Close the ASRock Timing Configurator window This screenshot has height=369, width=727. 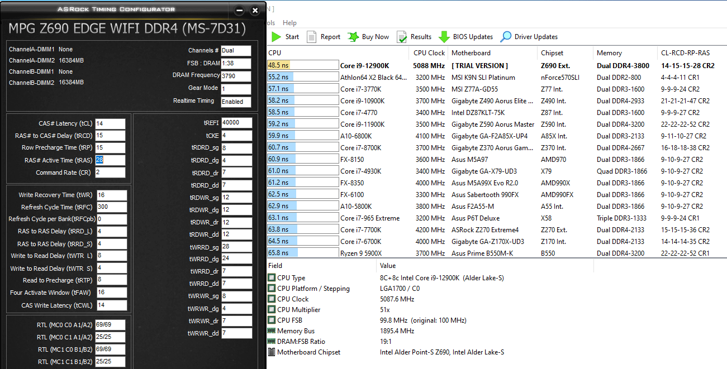click(255, 11)
